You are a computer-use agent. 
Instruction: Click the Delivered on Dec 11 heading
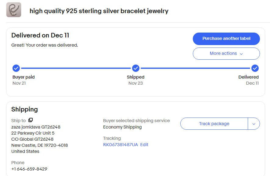pos(40,35)
